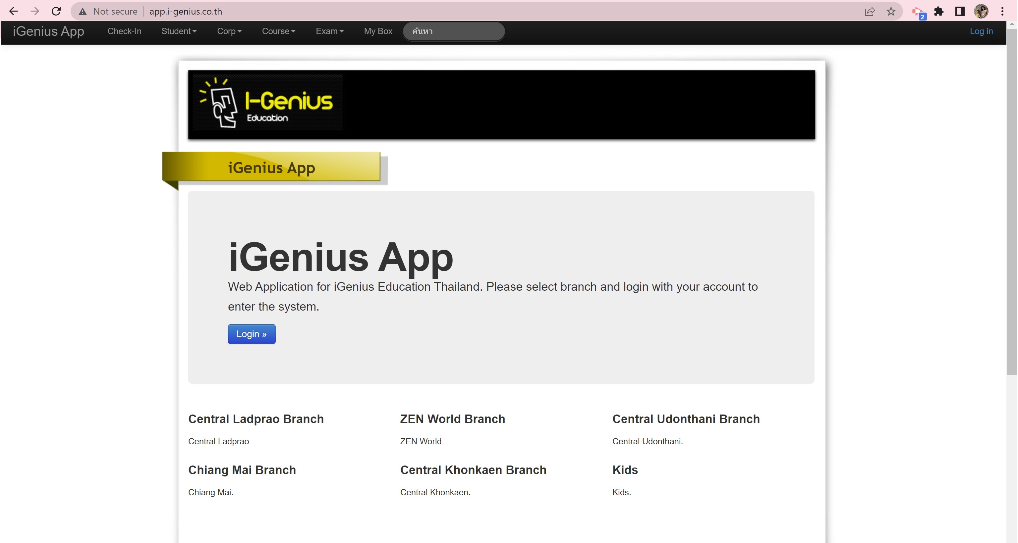Image resolution: width=1018 pixels, height=543 pixels.
Task: Open the Chrome profile avatar
Action: point(981,12)
